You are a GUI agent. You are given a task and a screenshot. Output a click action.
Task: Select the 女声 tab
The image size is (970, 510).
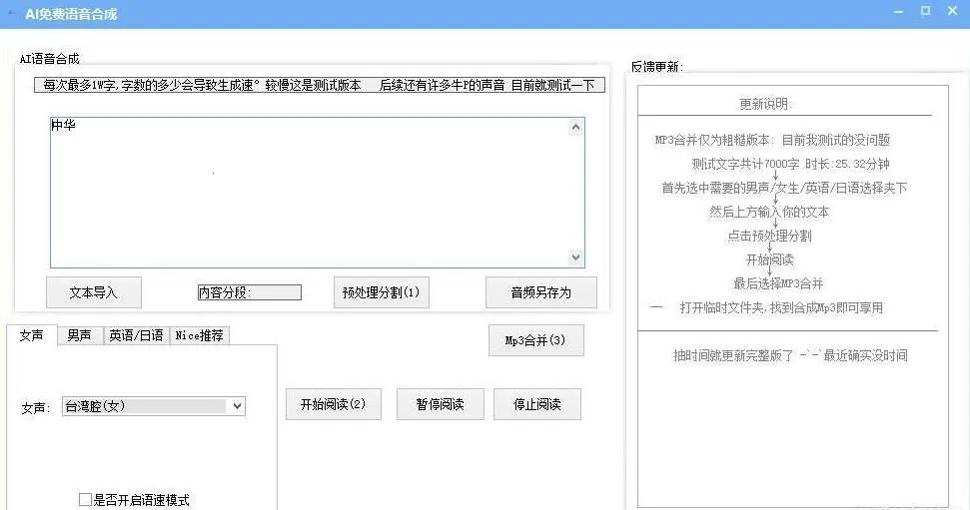click(31, 335)
